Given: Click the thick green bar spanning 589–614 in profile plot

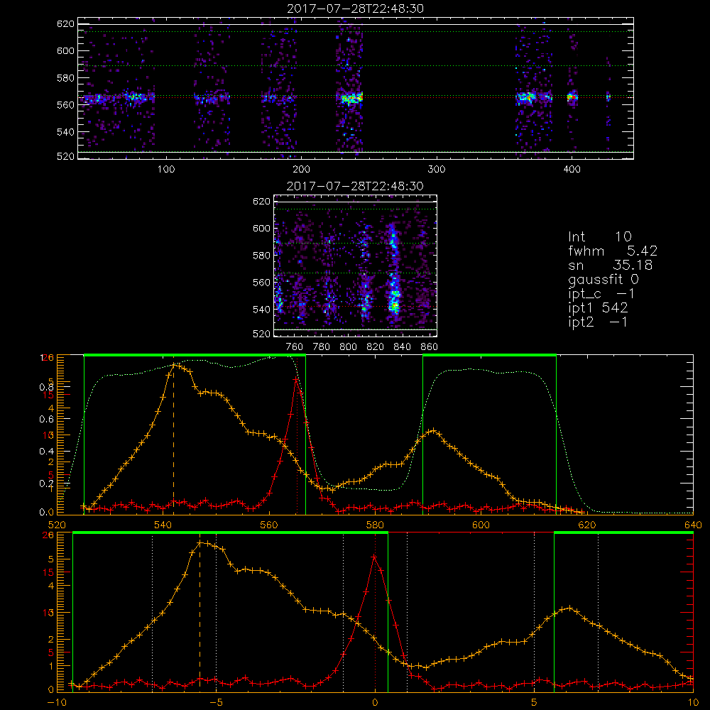Looking at the screenshot, I should [489, 356].
